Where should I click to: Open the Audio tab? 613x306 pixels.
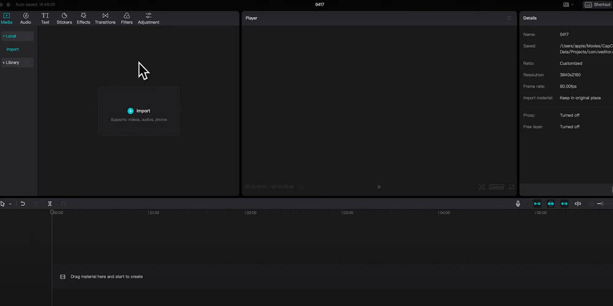(x=25, y=18)
